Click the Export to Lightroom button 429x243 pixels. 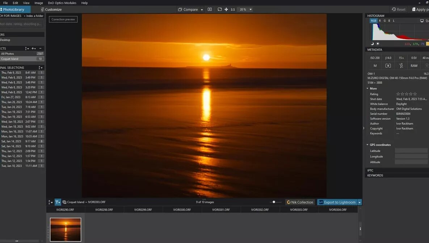pos(337,202)
